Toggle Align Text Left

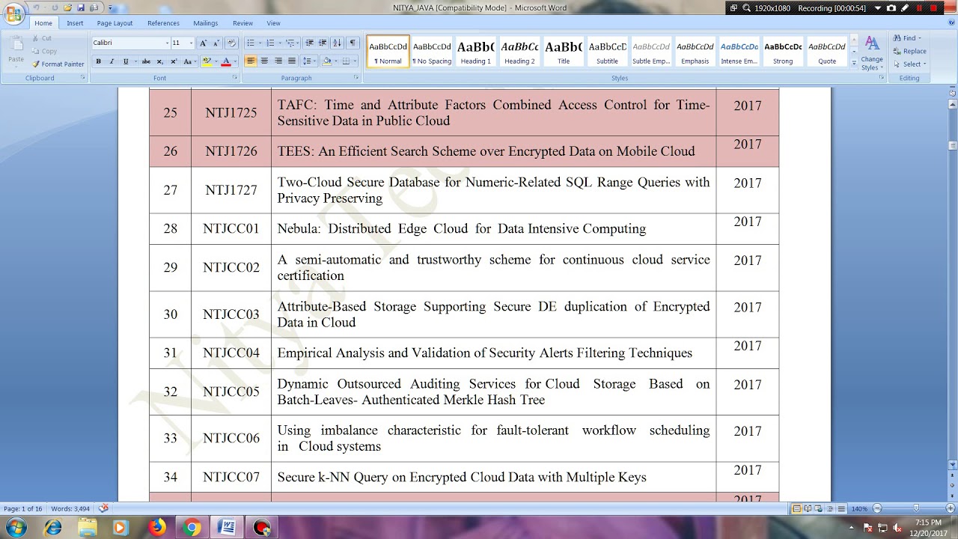[x=251, y=61]
